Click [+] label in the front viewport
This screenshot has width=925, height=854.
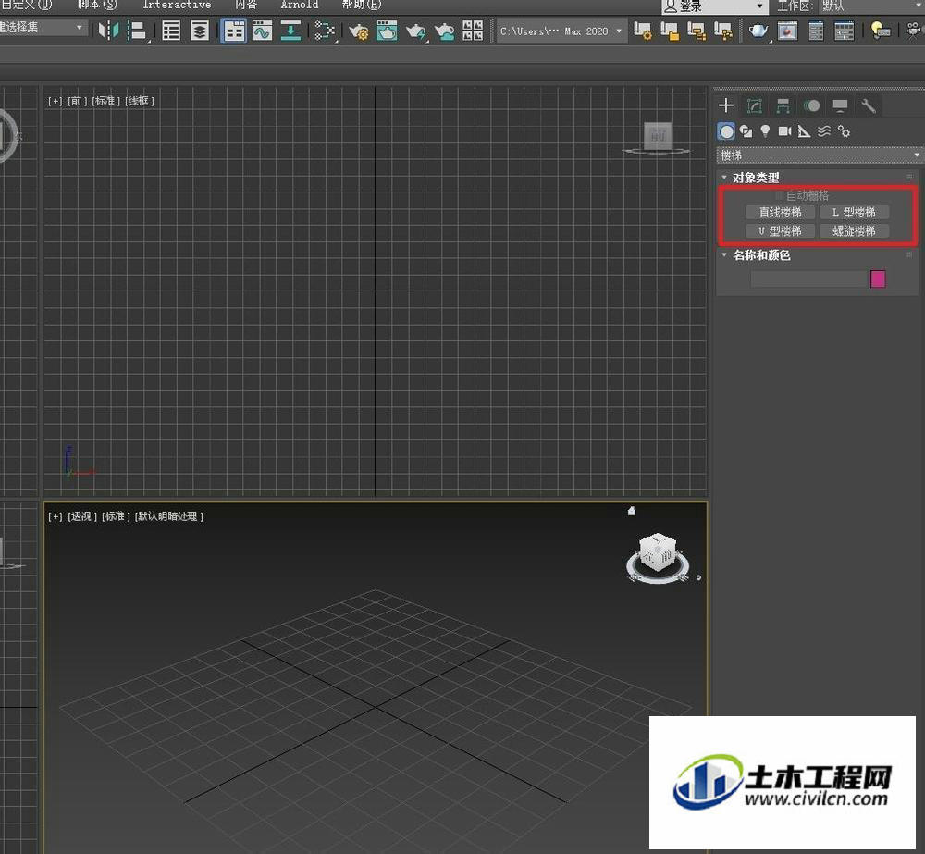pos(55,101)
